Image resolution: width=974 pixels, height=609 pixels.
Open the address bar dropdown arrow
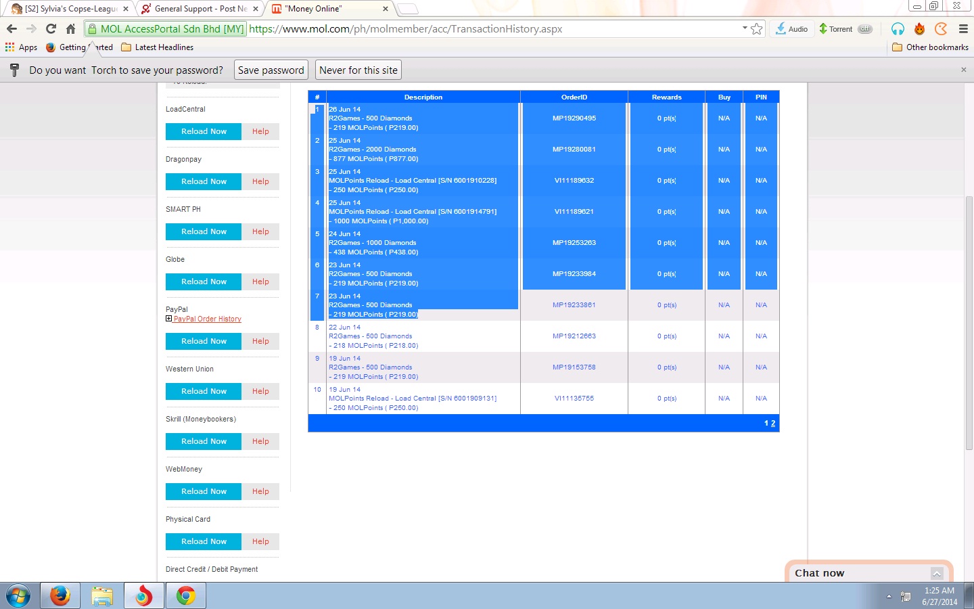point(745,28)
